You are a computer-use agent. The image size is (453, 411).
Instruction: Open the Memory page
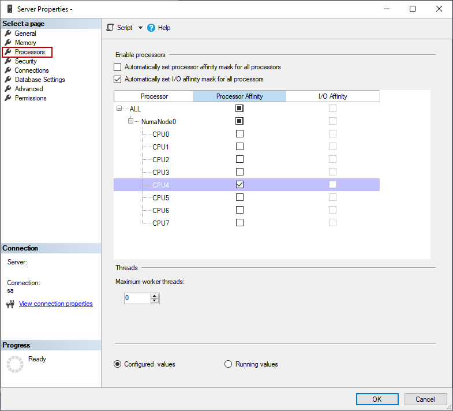pyautogui.click(x=25, y=43)
